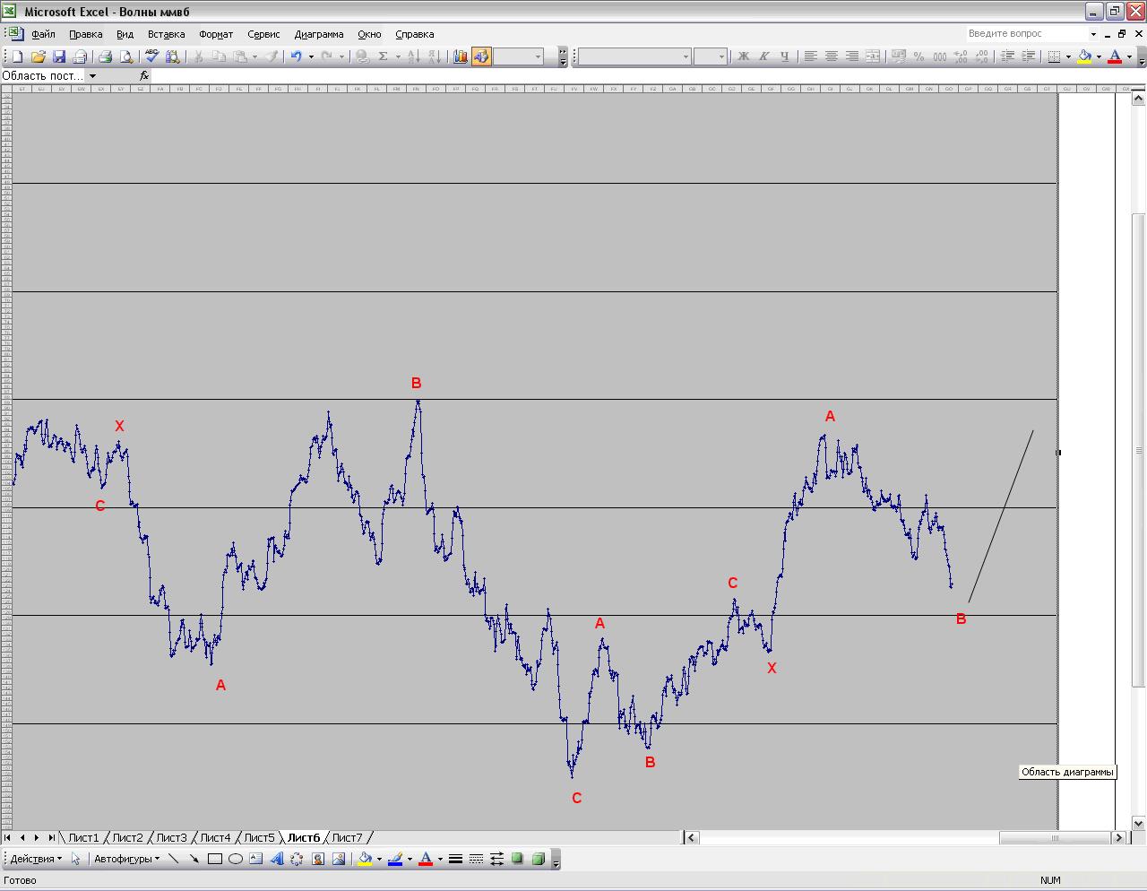Toggle bold Ж formatting
The height and width of the screenshot is (891, 1147).
(743, 56)
